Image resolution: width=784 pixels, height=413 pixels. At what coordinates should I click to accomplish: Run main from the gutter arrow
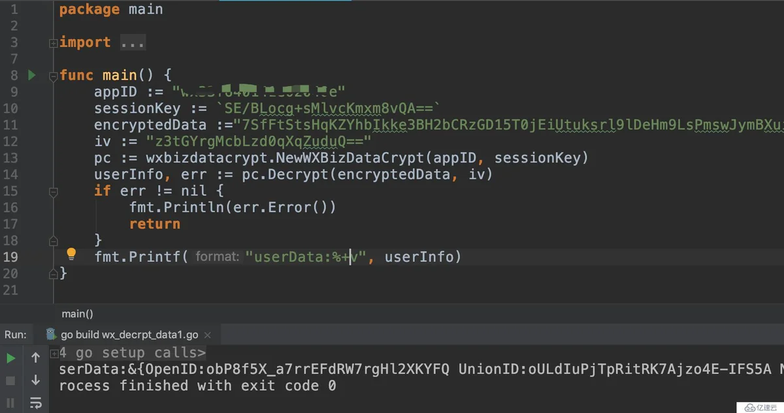pos(31,75)
